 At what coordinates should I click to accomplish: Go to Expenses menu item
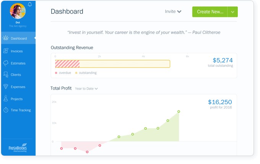click(x=18, y=87)
